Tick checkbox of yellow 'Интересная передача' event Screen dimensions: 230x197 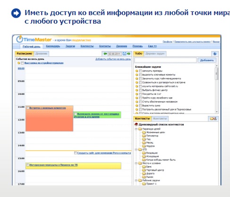(x=28, y=165)
